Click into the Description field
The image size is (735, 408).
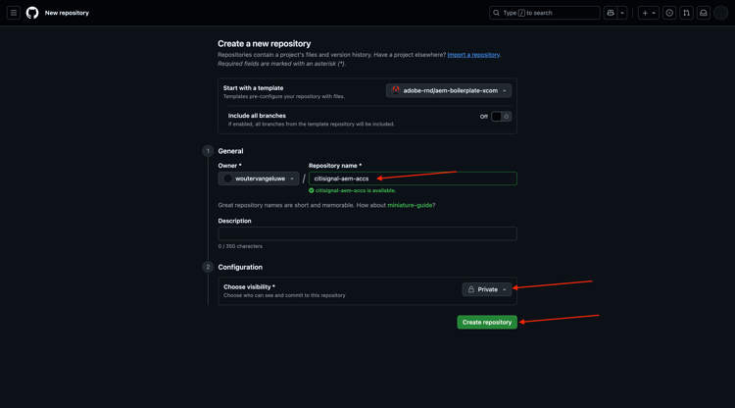coord(367,233)
